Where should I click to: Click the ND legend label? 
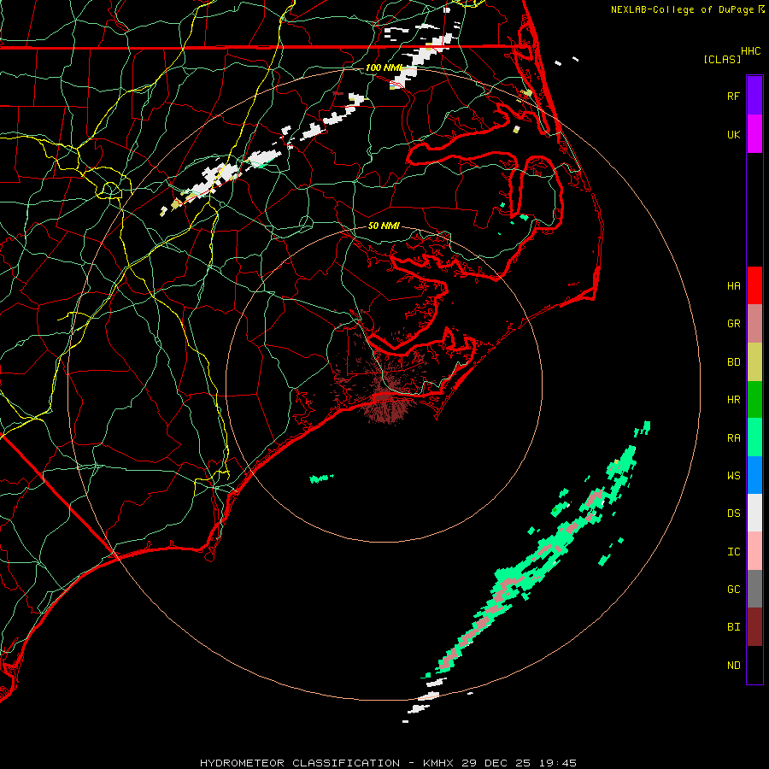[733, 665]
